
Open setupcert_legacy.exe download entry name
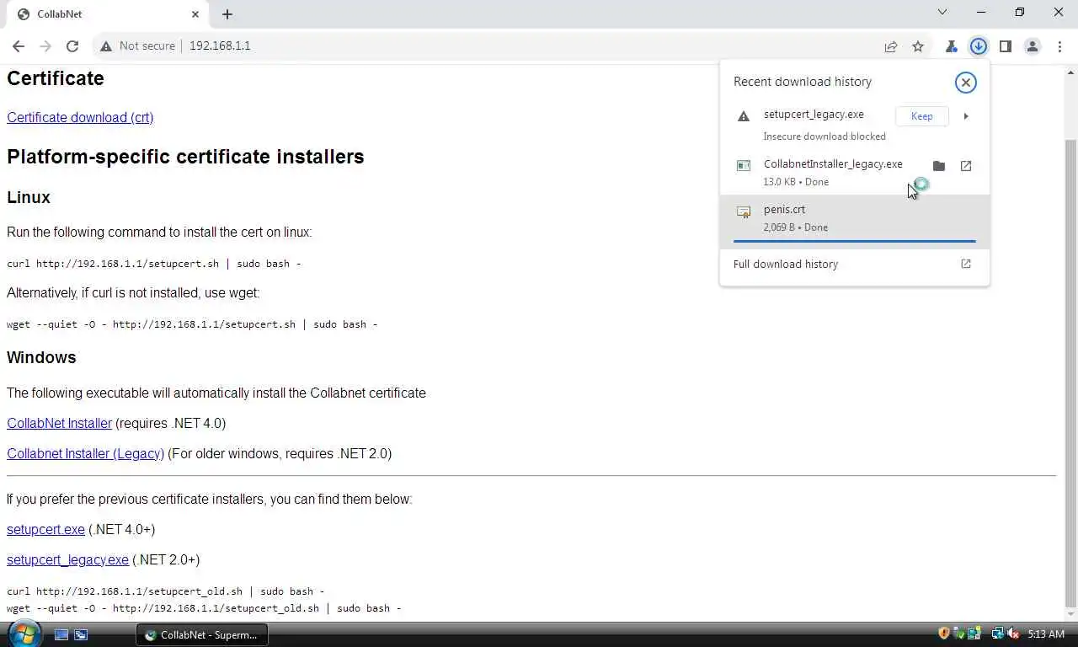click(x=814, y=115)
